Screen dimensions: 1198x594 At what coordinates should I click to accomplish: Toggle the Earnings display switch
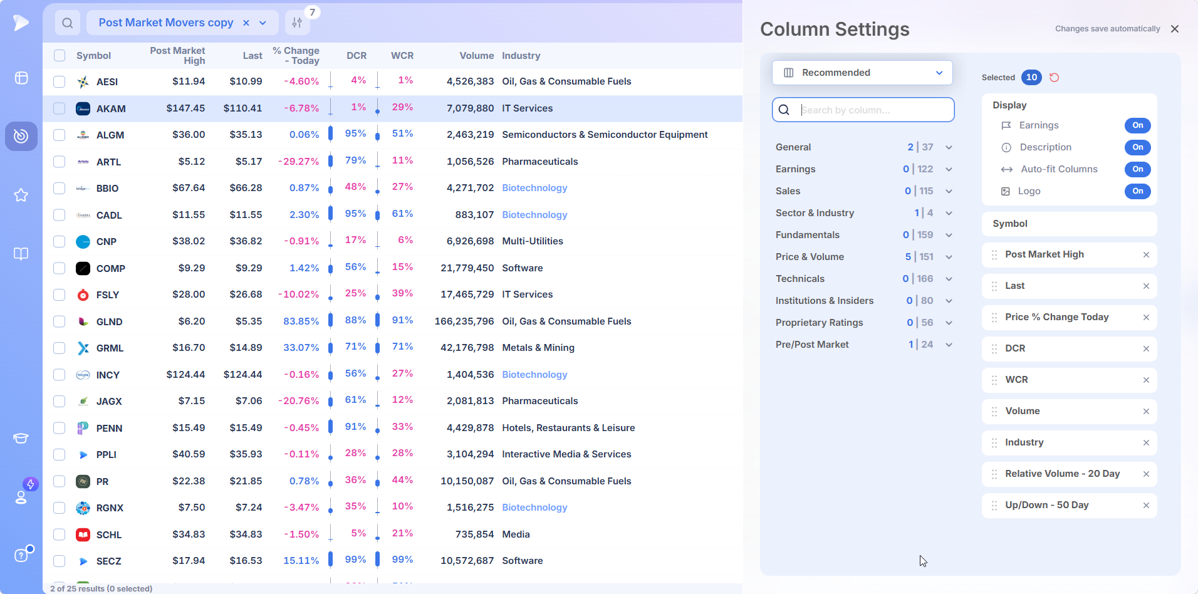pyautogui.click(x=1138, y=125)
